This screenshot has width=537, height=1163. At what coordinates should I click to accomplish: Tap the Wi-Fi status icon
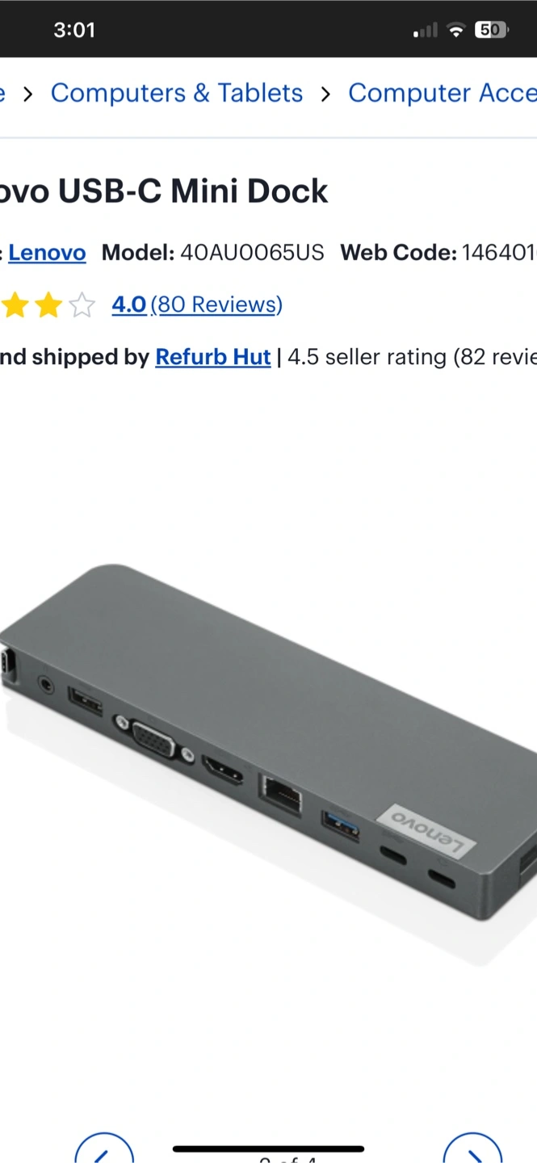456,30
